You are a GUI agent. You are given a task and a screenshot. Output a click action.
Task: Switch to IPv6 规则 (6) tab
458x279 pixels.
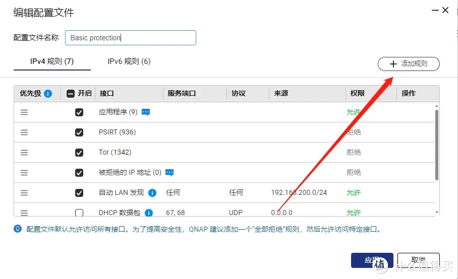[x=129, y=61]
